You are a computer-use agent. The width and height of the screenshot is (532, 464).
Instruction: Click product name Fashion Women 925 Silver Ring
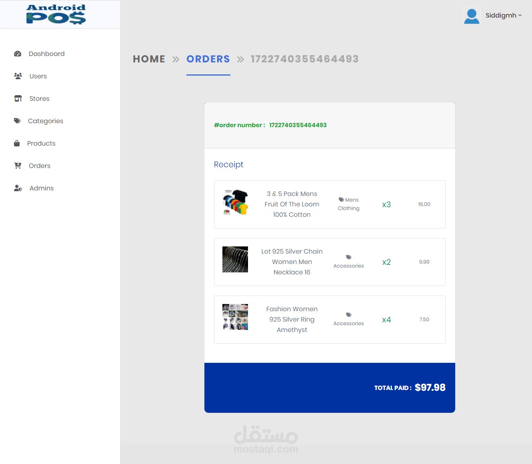point(292,319)
